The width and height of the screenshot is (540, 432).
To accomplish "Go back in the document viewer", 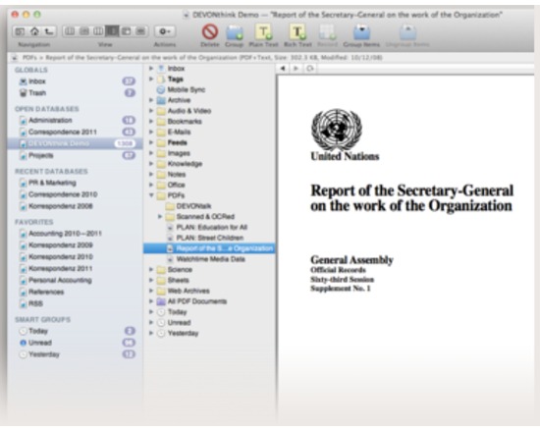I will (x=283, y=69).
